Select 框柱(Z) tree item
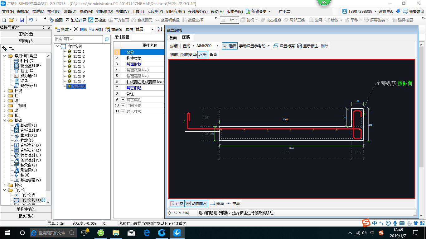The height and width of the screenshot is (239, 426). [x=24, y=71]
